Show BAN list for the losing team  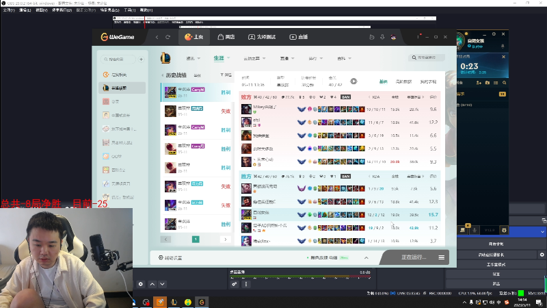coord(346,97)
